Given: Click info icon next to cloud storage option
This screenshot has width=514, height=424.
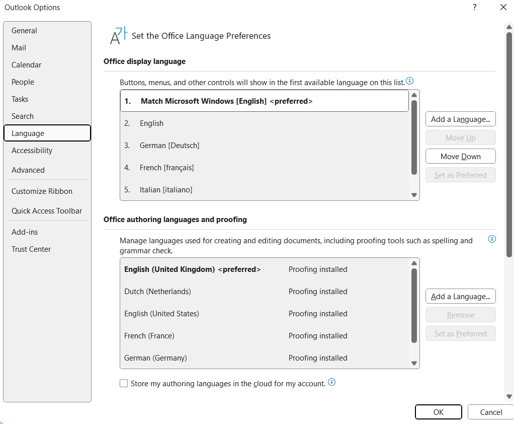Looking at the screenshot, I should 331,382.
